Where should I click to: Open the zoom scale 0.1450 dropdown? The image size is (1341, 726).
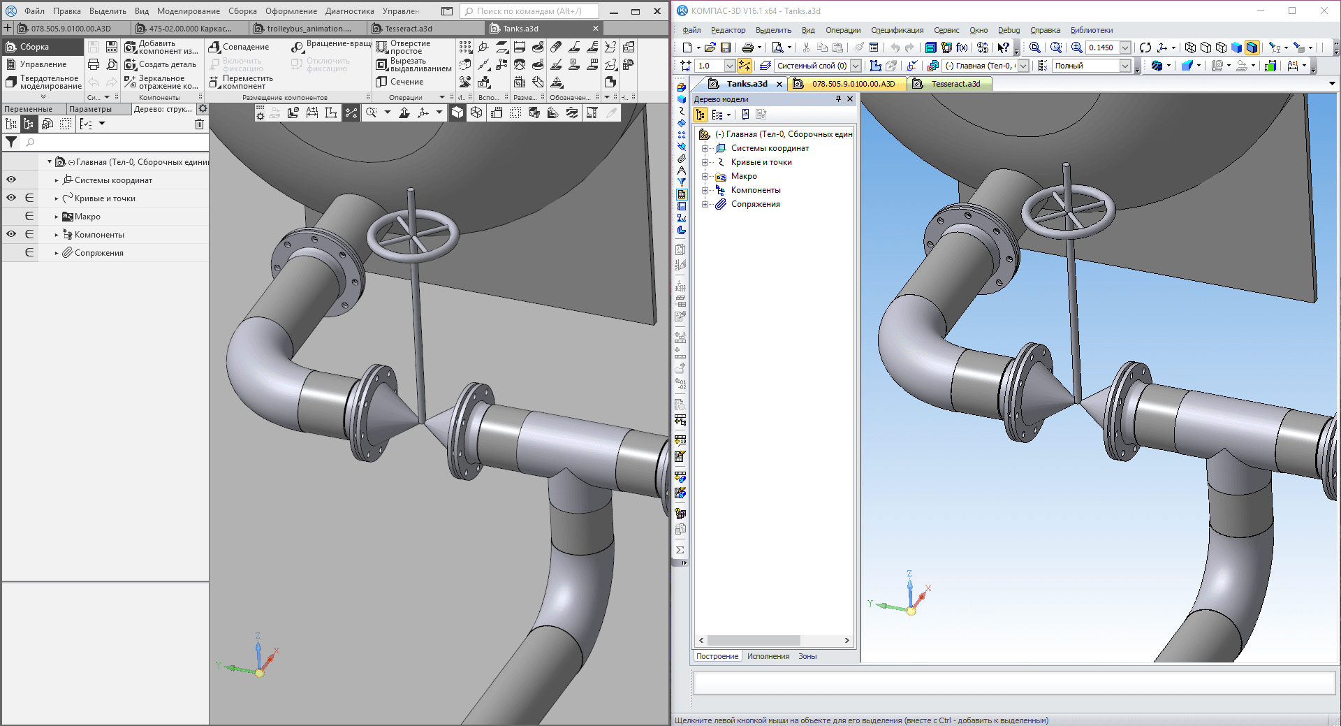click(x=1125, y=48)
